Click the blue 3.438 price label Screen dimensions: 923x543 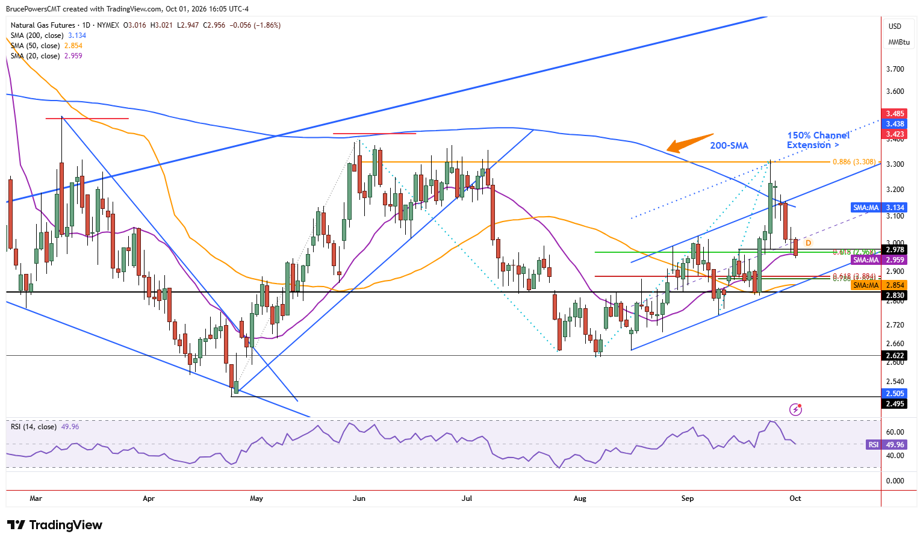coord(895,124)
